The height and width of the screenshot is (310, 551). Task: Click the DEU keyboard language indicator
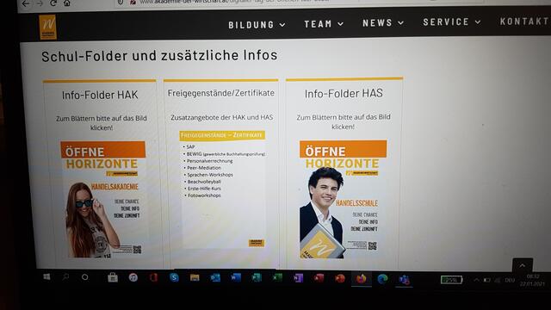point(510,281)
